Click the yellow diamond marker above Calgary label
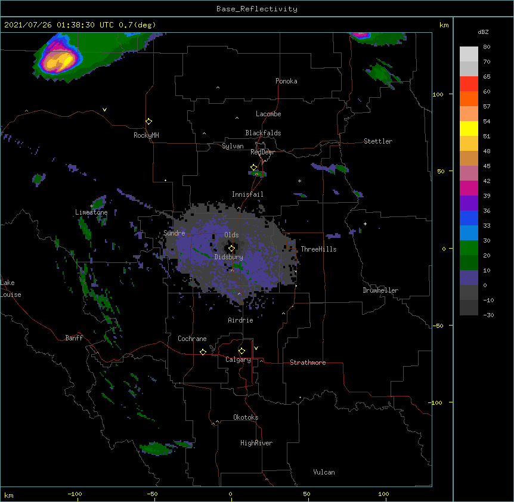This screenshot has height=502, width=514. 241,351
